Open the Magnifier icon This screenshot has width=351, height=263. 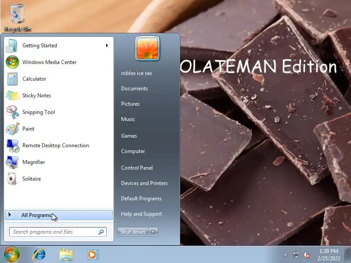[12, 162]
